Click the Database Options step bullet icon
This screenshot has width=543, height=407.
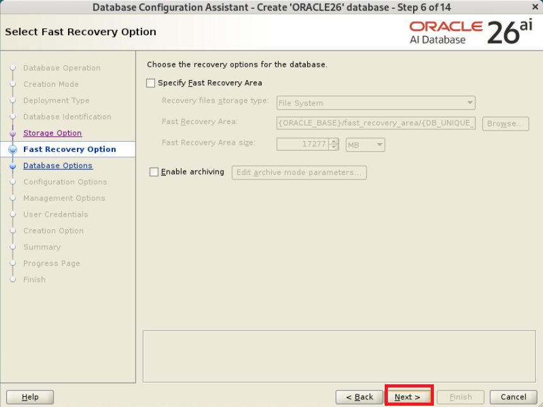point(13,166)
